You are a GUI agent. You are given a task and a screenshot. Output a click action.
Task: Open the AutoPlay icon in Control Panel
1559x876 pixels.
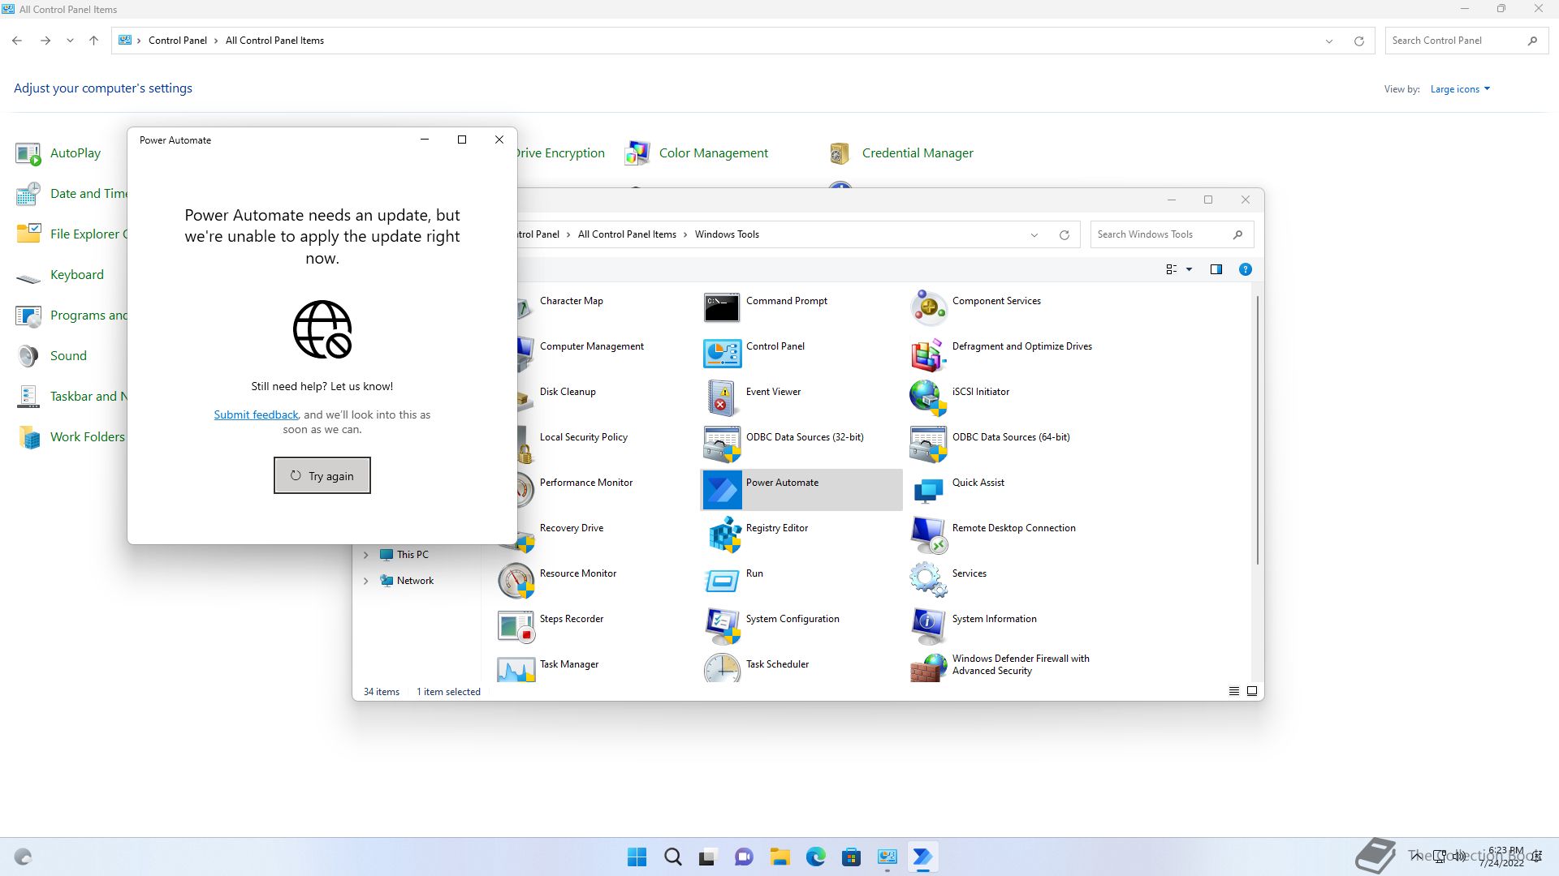pos(28,153)
